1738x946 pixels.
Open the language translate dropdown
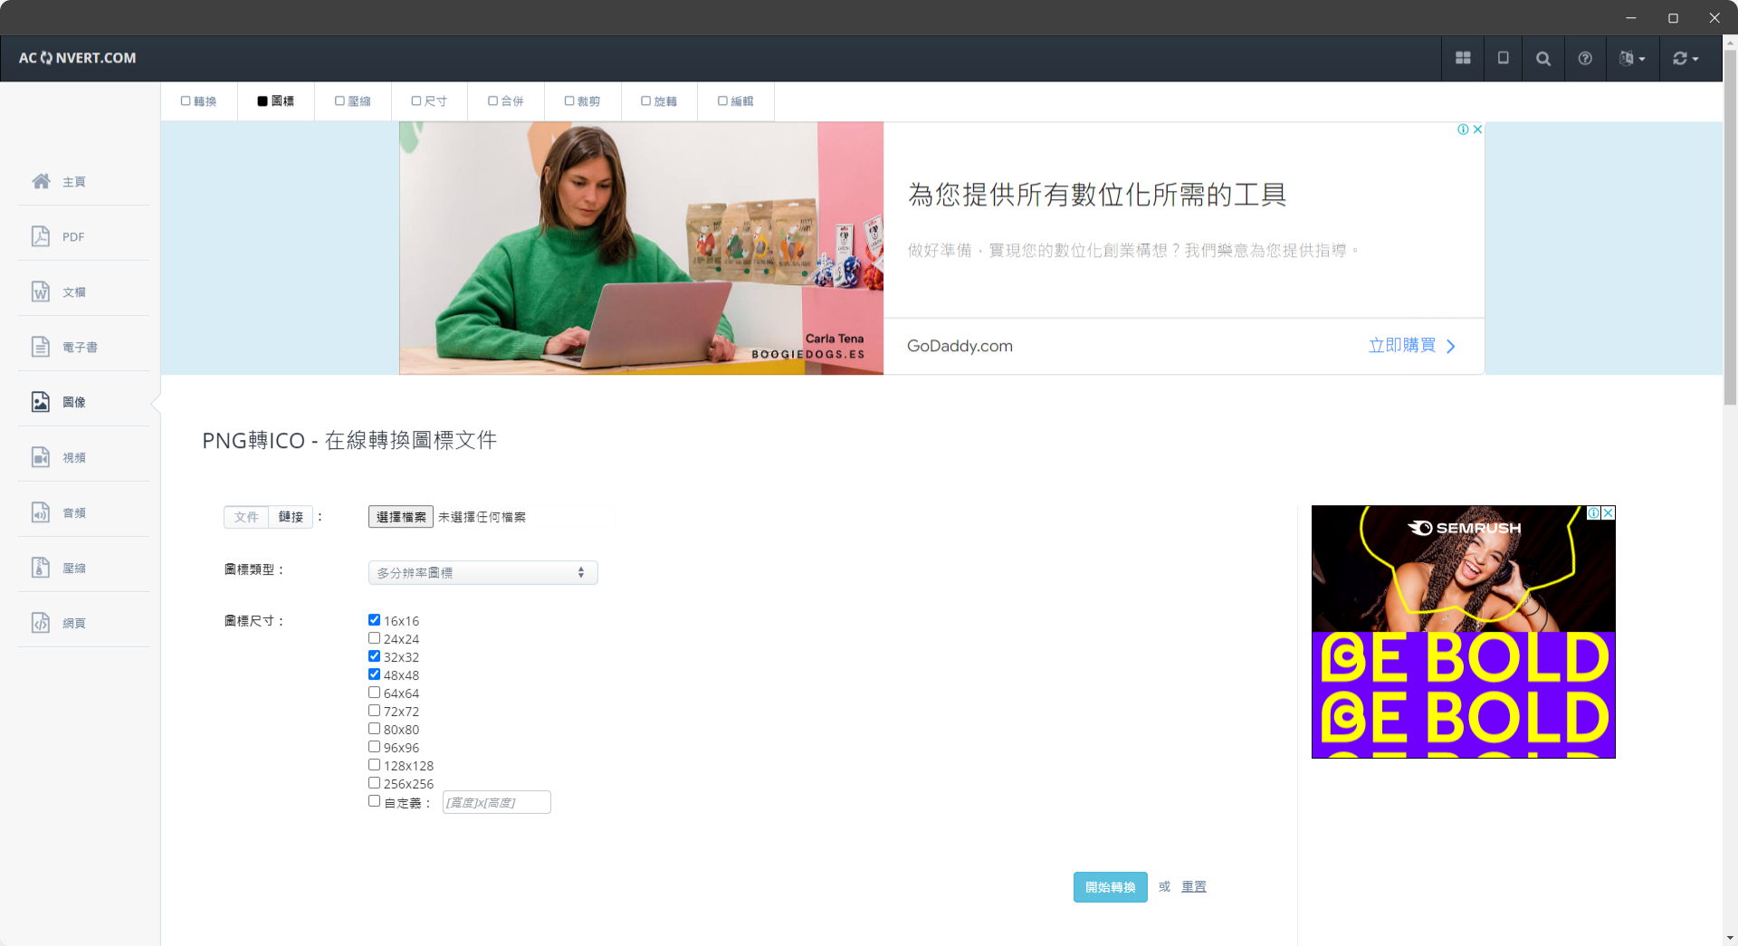[1633, 58]
